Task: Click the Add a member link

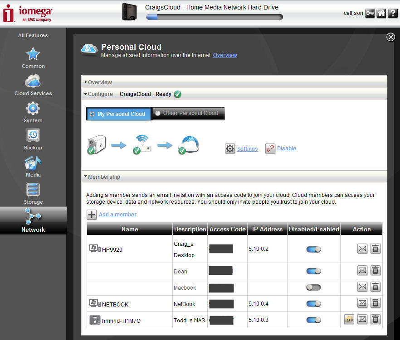Action: coord(117,215)
